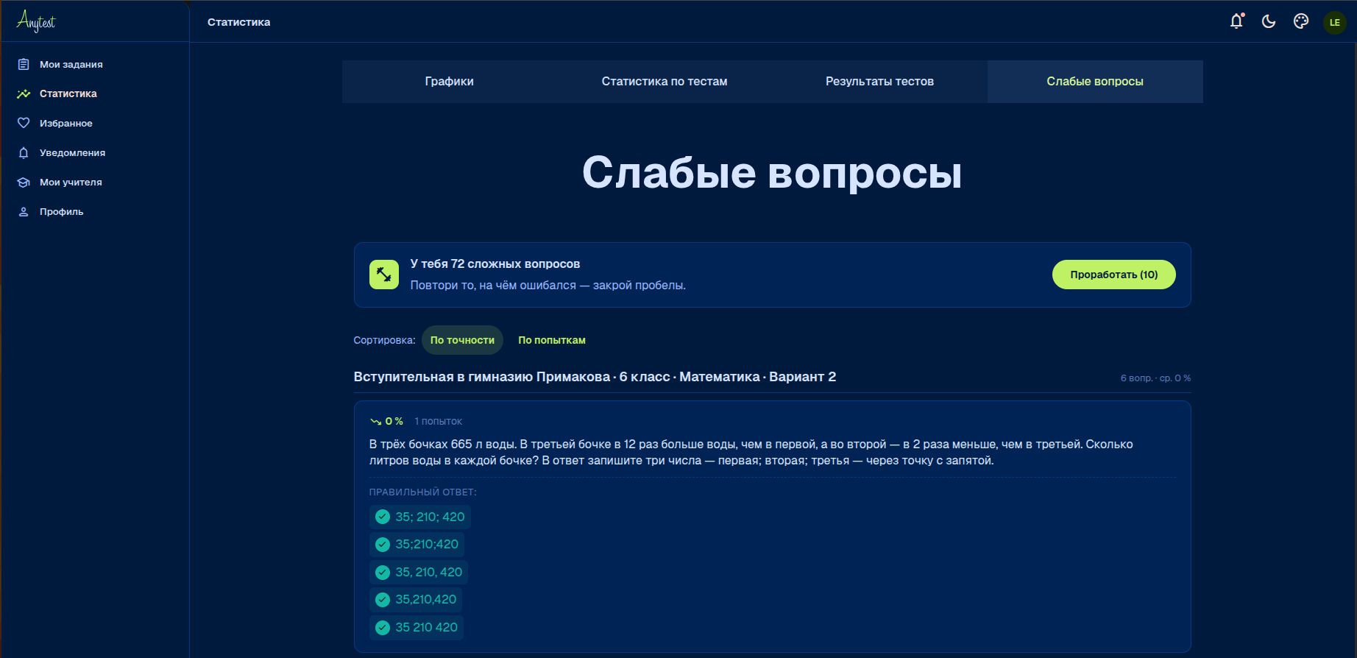Click the answer text 35,210,420
This screenshot has width=1357, height=658.
426,600
